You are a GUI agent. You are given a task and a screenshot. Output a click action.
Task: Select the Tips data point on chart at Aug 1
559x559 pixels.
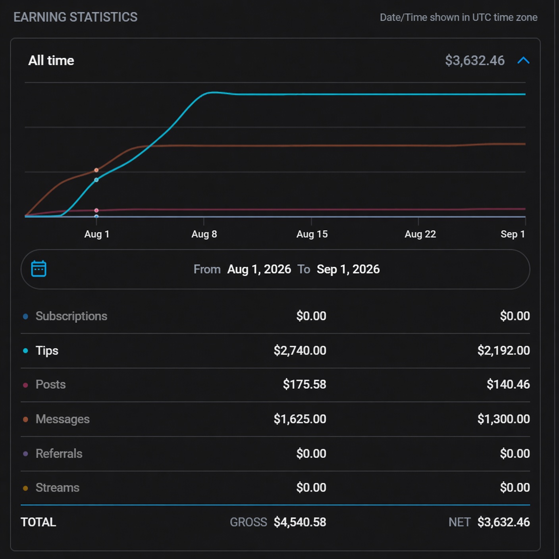[96, 180]
